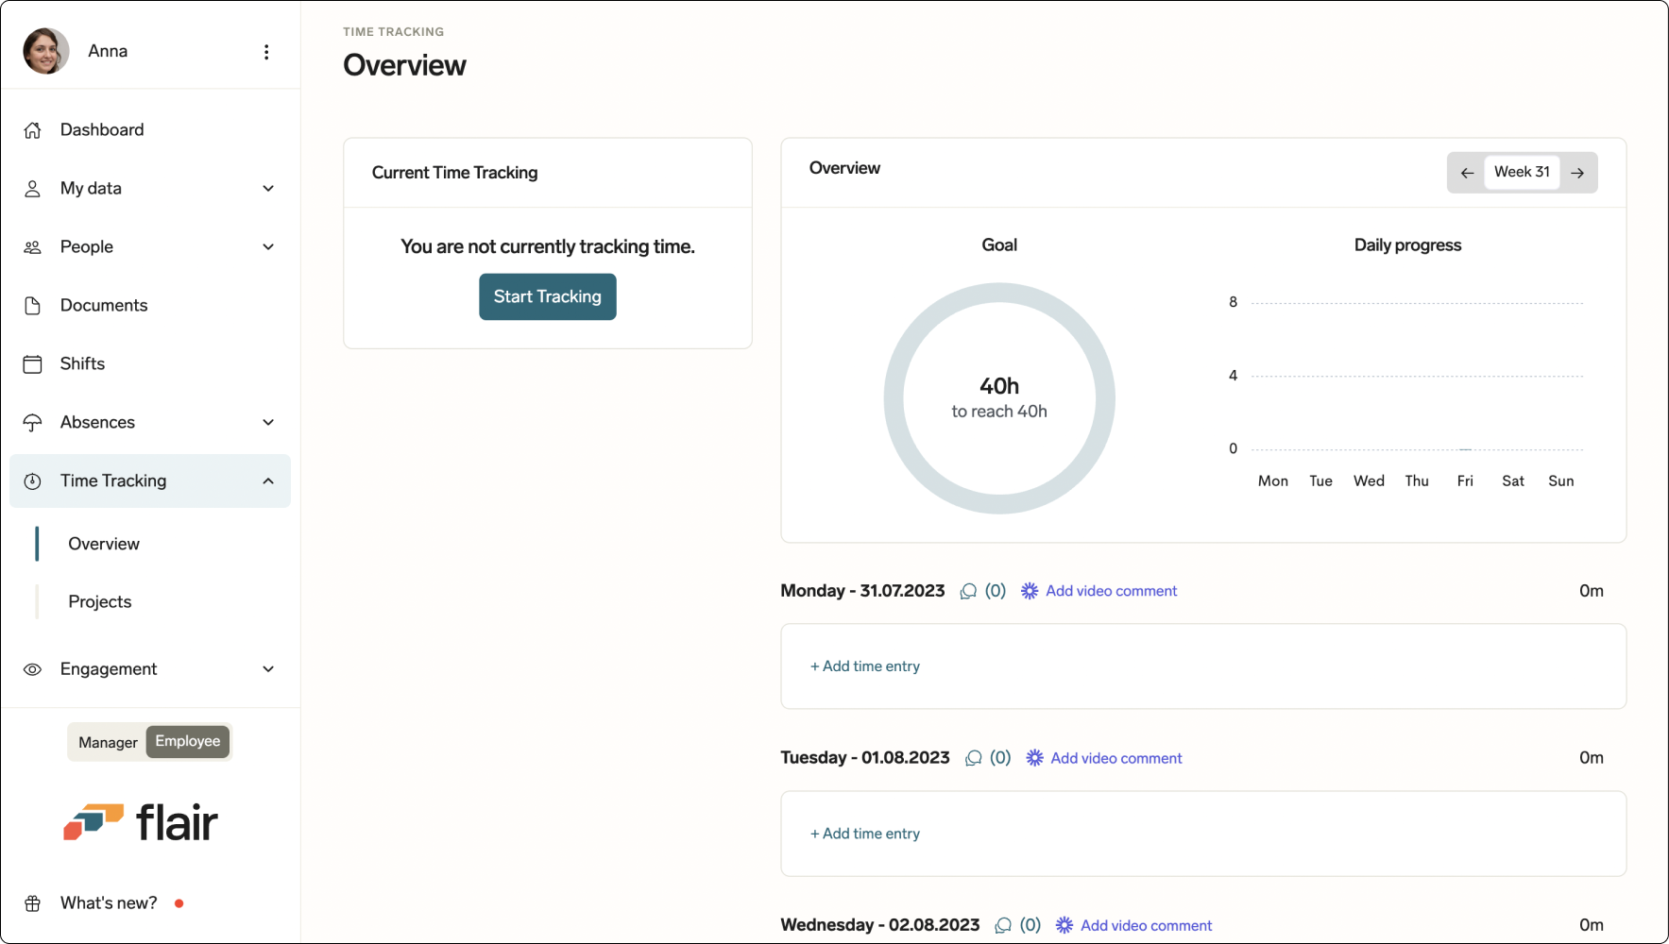Click the next week arrow icon
This screenshot has width=1669, height=944.
[1577, 173]
